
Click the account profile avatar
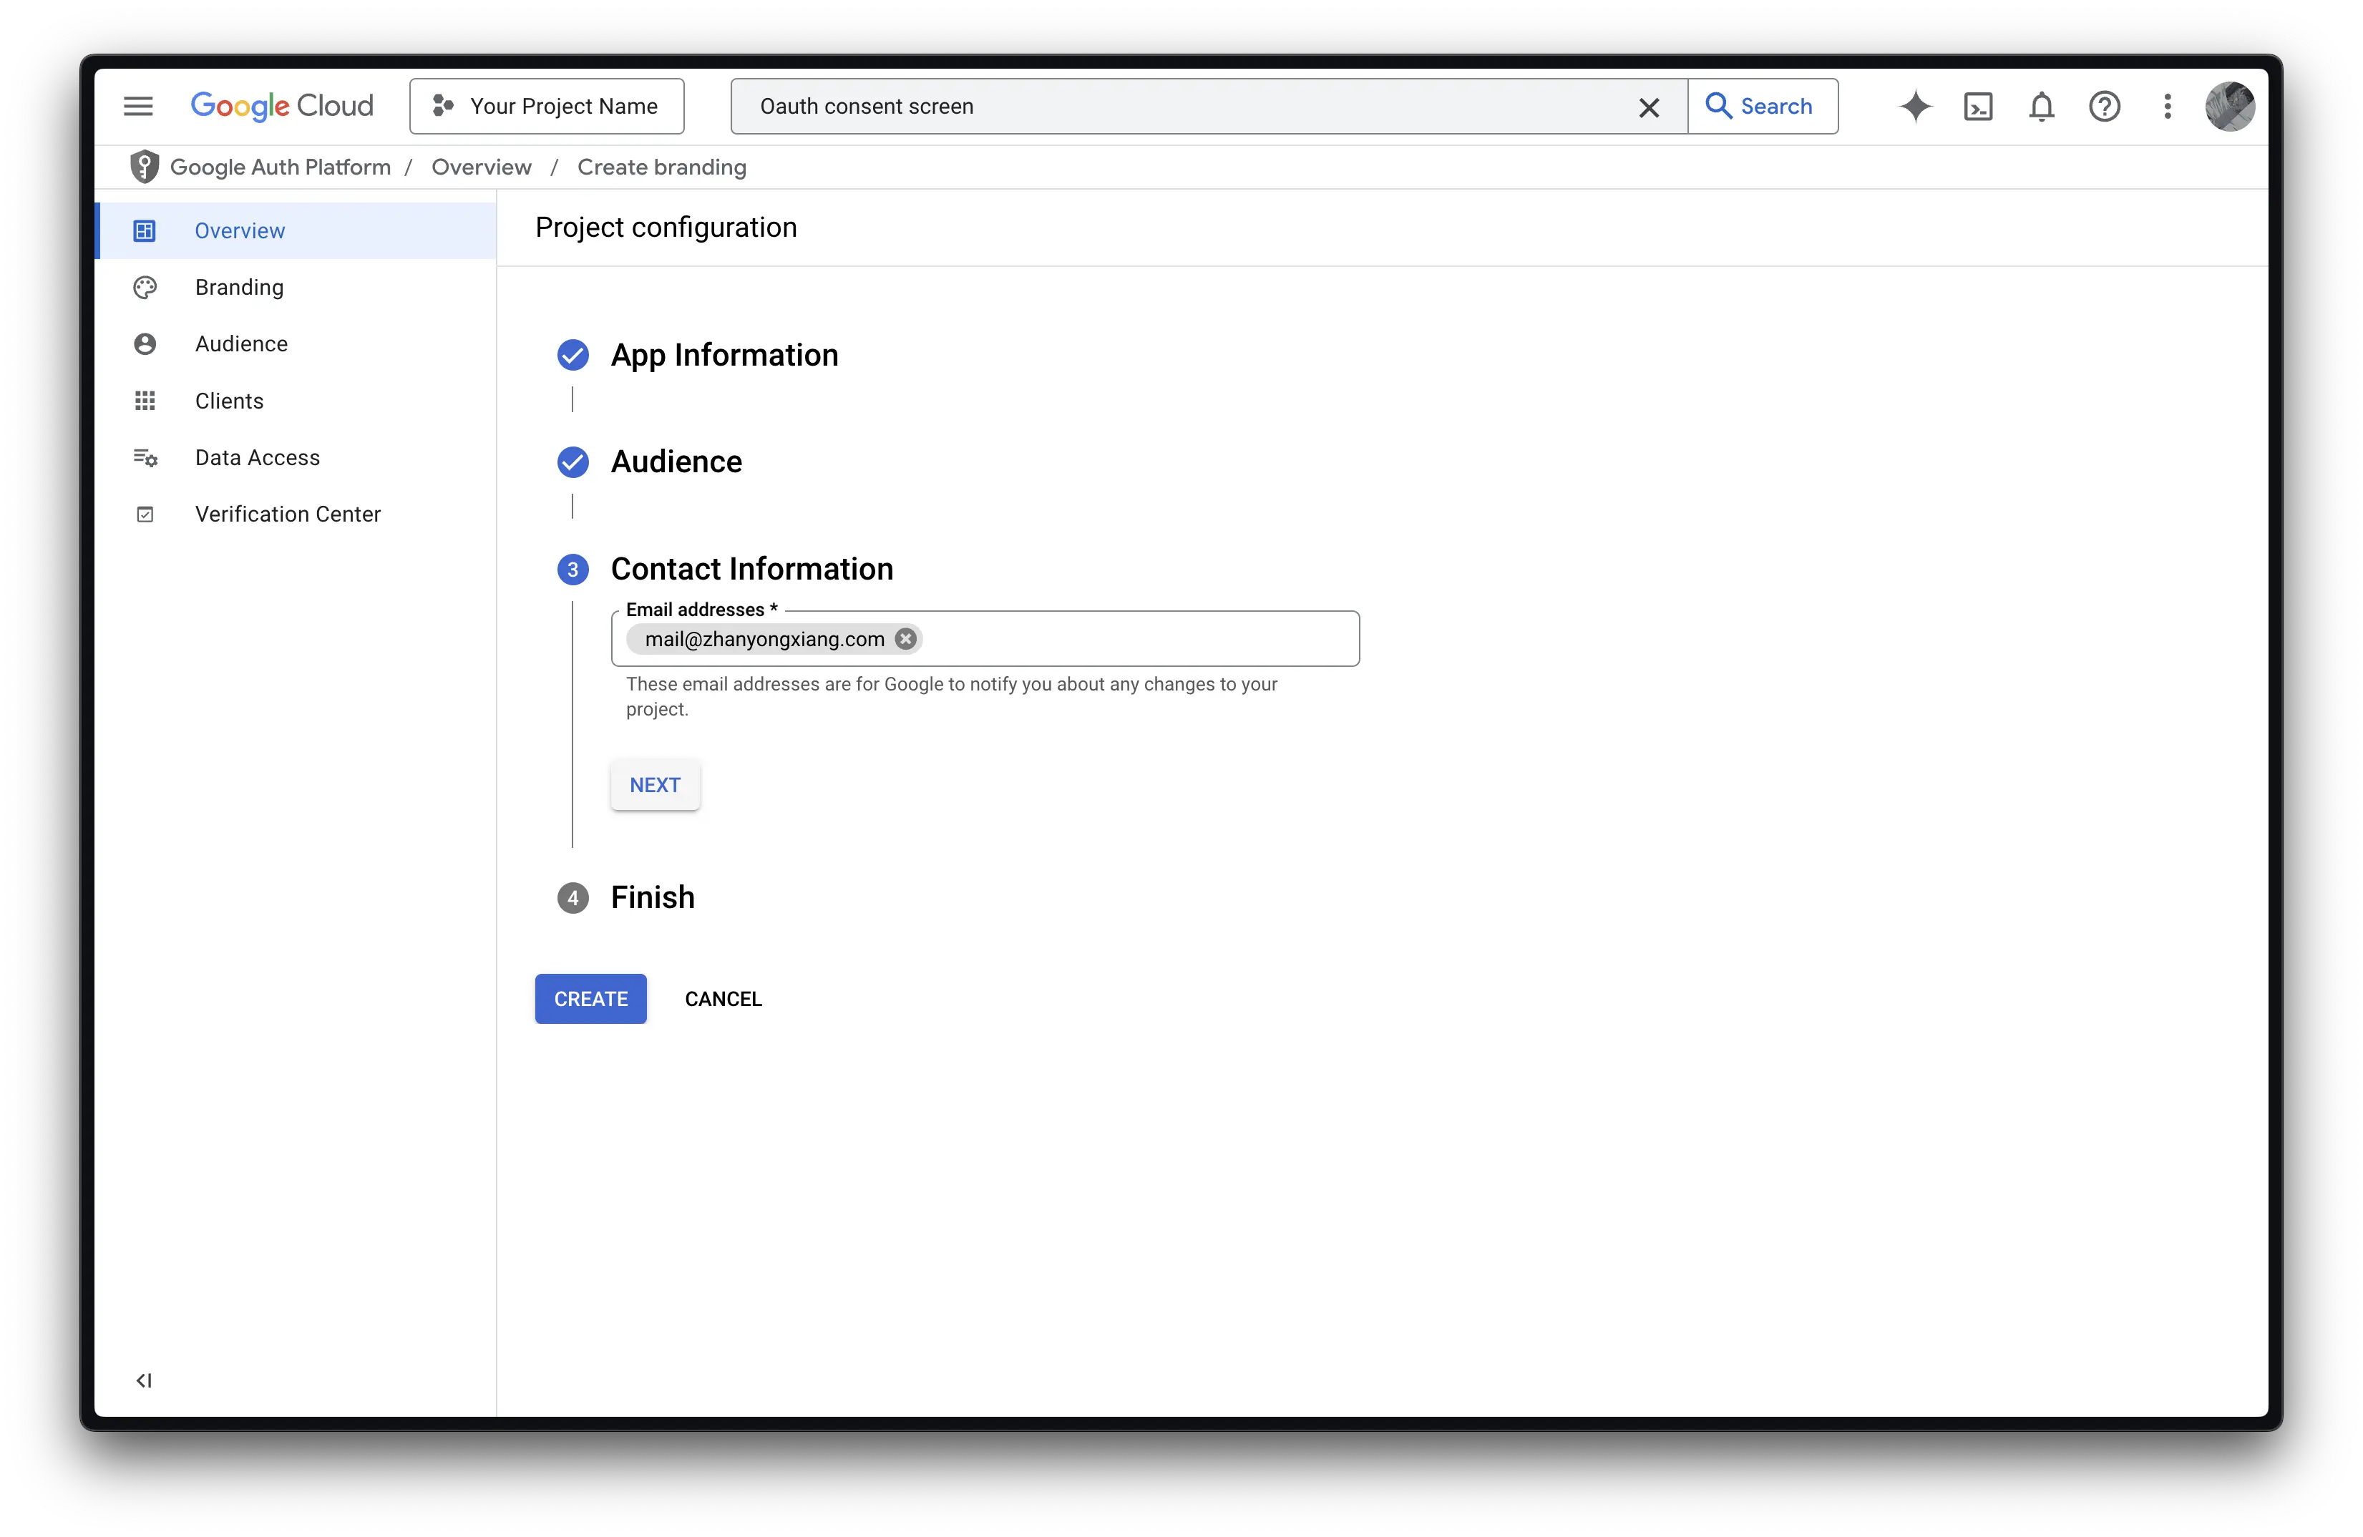tap(2229, 106)
